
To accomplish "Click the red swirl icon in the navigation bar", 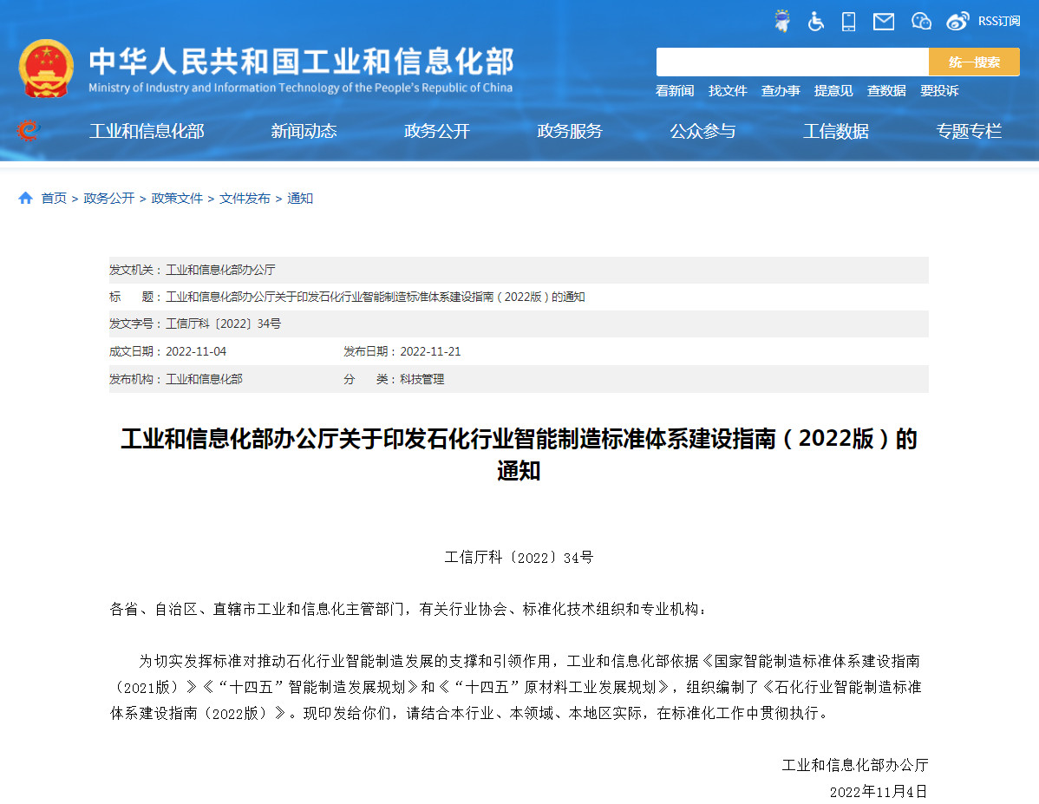I will pos(28,131).
